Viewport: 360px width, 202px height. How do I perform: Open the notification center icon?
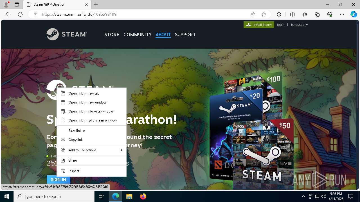click(351, 196)
